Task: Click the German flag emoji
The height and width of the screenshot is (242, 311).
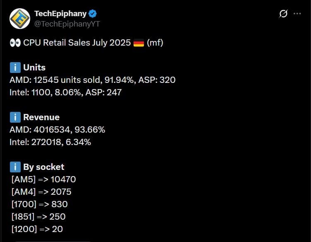Action: click(x=139, y=43)
